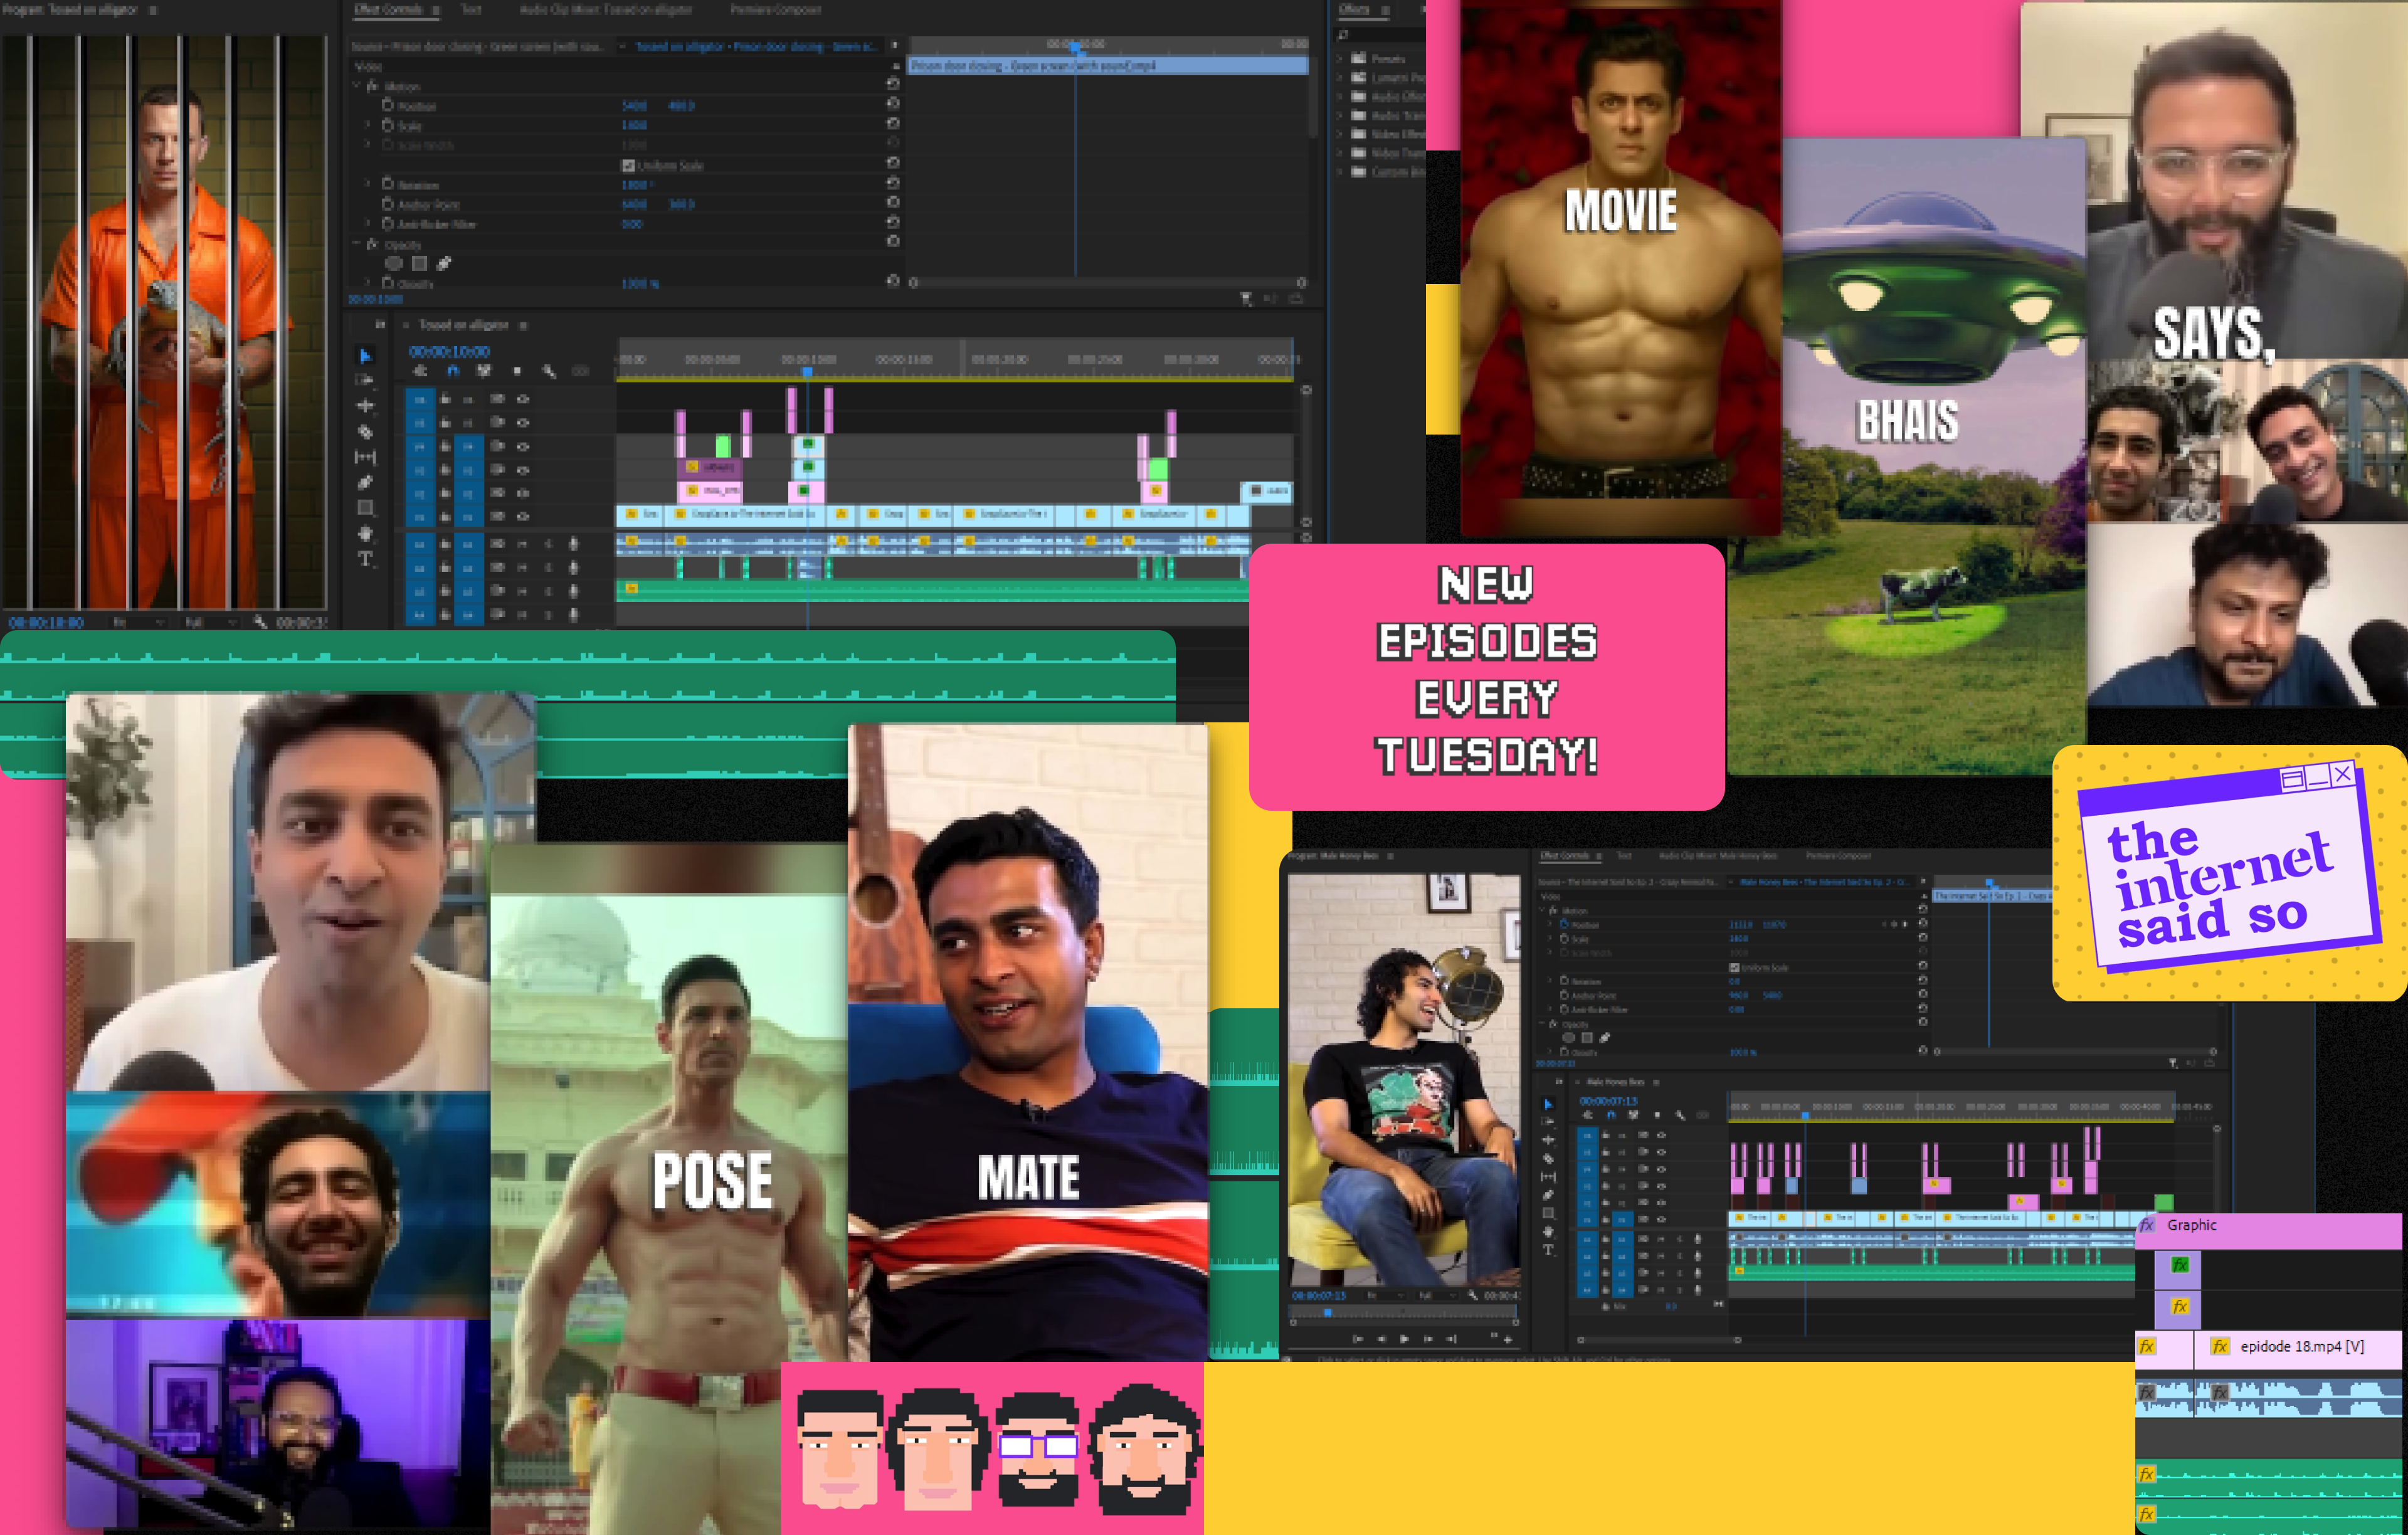The height and width of the screenshot is (1535, 2408).
Task: Hide topmost video track eye in alligator timeline
Action: [x=523, y=399]
